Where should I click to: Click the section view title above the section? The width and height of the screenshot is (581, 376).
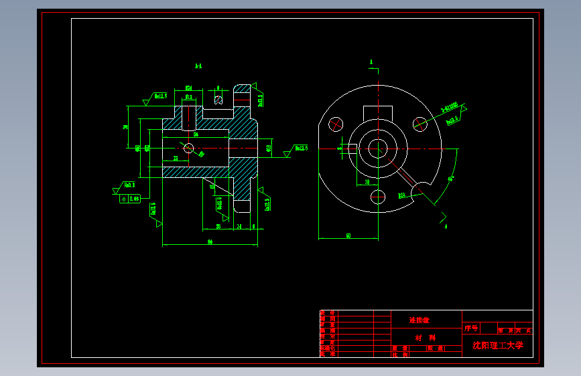coord(198,66)
